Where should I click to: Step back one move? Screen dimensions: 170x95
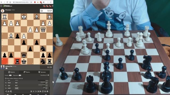[34, 91]
